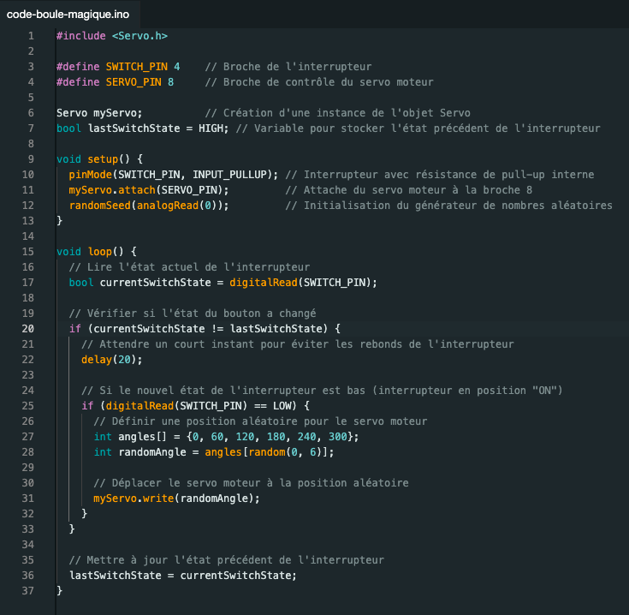Select the code-boule-magique.ino tab
Viewport: 629px width, 615px height.
pos(68,15)
